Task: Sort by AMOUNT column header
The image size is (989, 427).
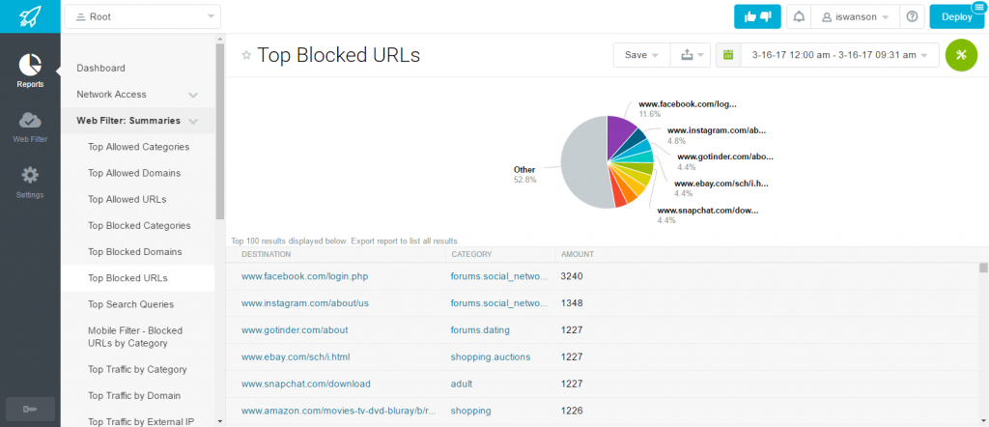Action: 578,254
